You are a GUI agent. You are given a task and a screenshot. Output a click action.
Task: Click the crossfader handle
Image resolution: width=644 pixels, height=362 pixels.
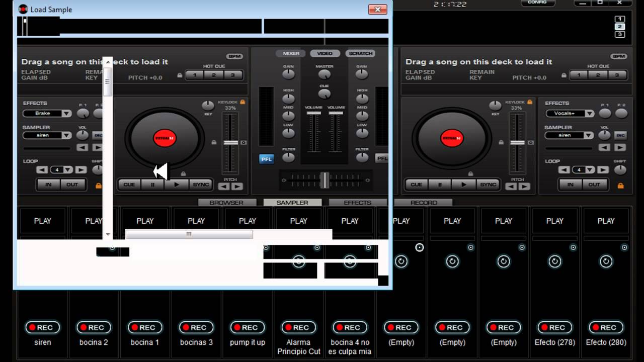pyautogui.click(x=326, y=180)
